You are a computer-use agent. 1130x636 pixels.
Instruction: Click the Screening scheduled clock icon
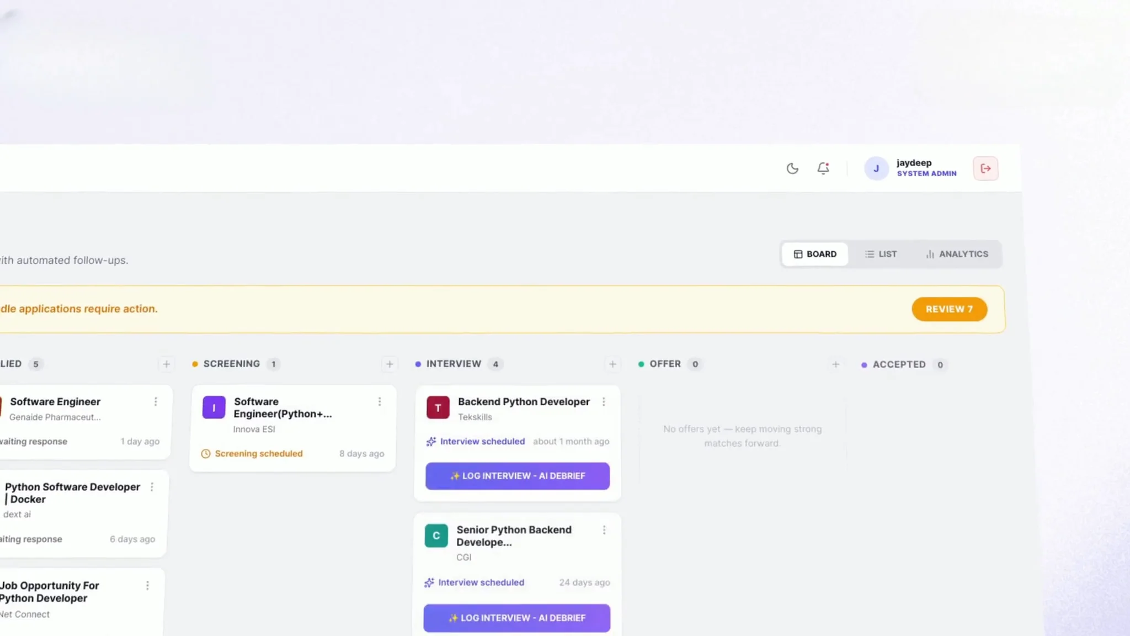tap(206, 454)
